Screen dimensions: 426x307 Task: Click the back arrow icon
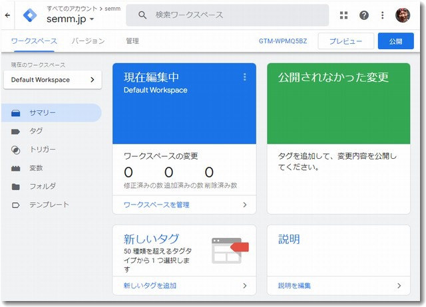pyautogui.click(x=7, y=15)
